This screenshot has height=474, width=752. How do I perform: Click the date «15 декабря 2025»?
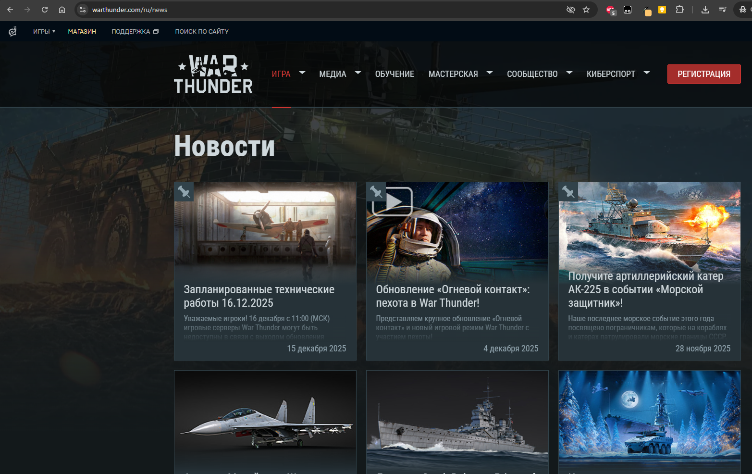pyautogui.click(x=317, y=349)
